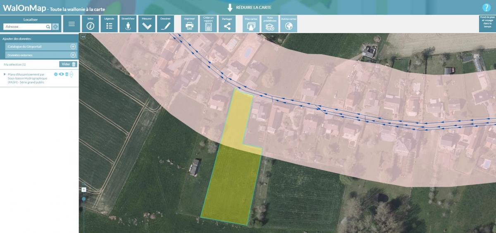Select the Mesurer measuring tool
496x233 pixels.
point(146,24)
